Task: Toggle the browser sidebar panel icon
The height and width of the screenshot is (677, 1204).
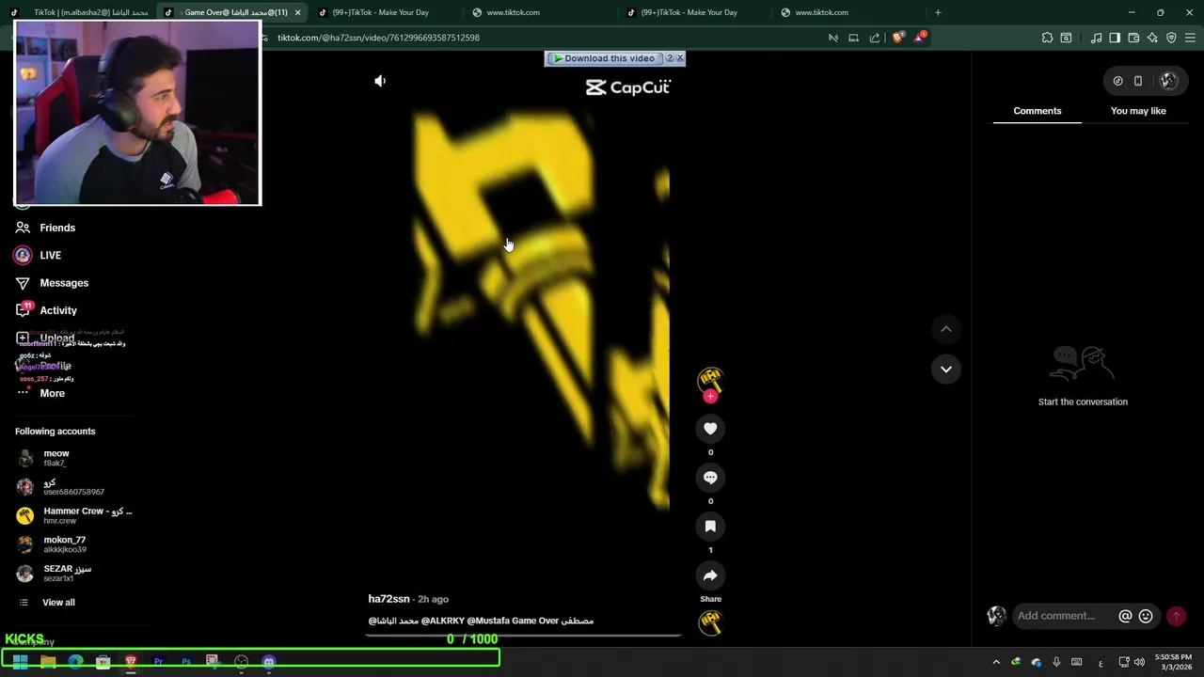Action: point(1115,38)
